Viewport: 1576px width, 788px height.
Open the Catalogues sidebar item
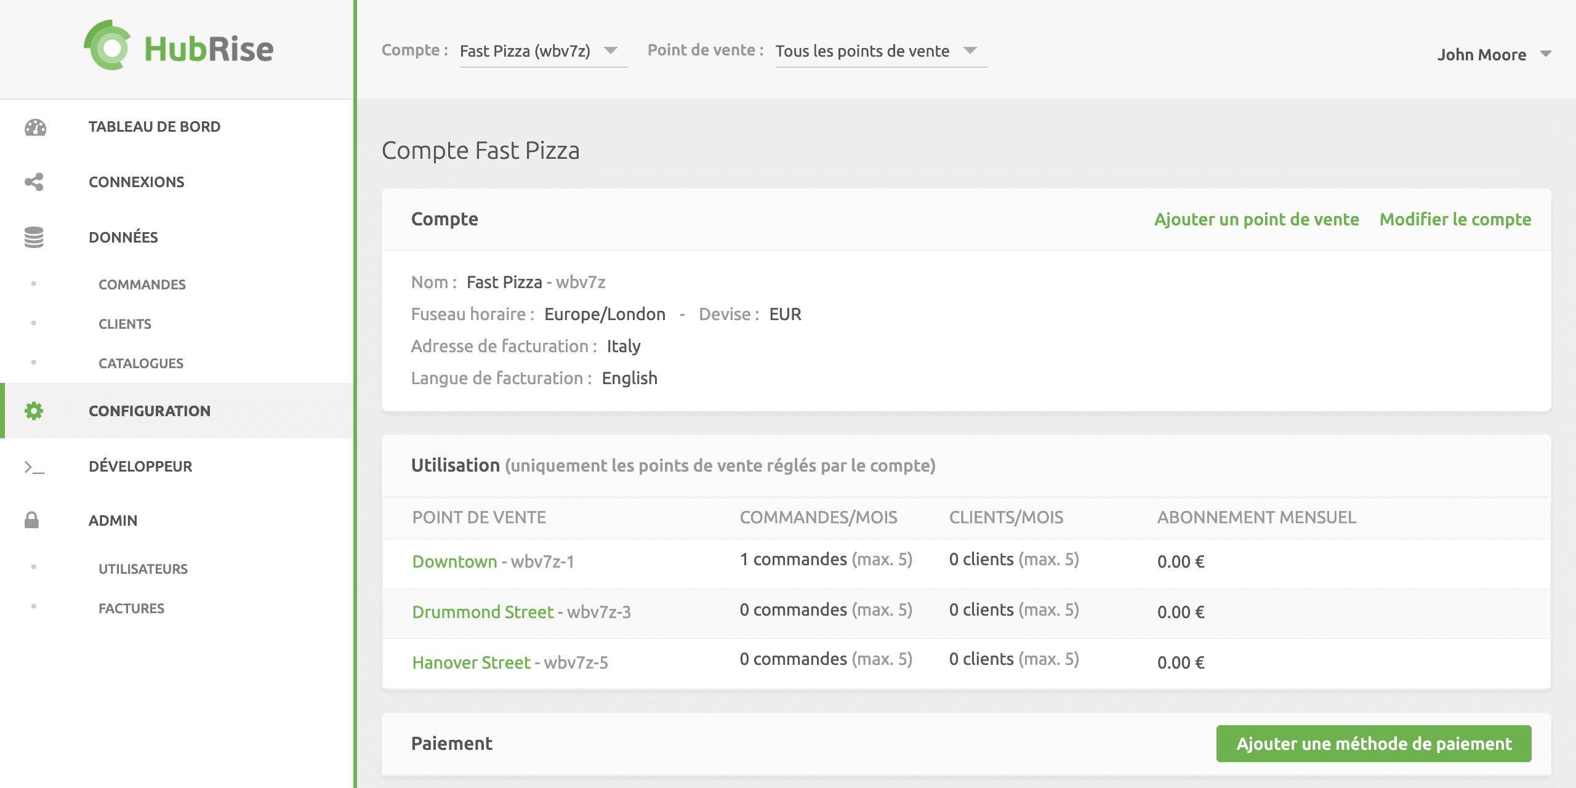pos(141,363)
